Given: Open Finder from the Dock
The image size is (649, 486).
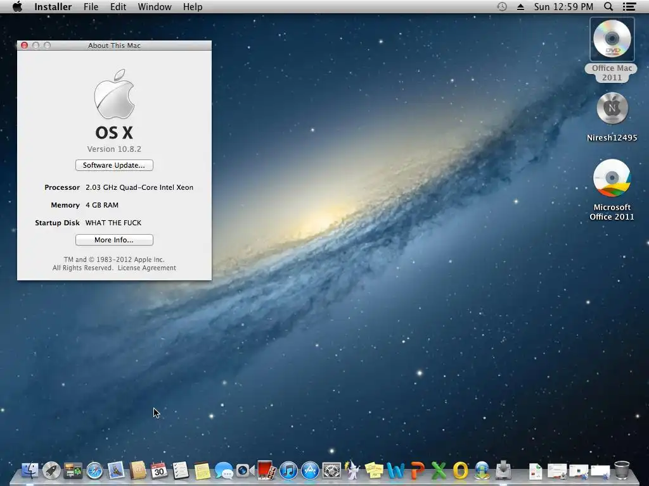Looking at the screenshot, I should tap(30, 470).
